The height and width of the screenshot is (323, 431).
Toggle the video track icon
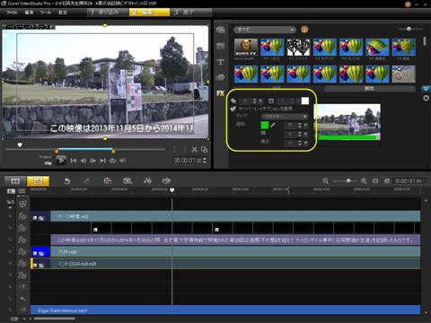pos(22,205)
